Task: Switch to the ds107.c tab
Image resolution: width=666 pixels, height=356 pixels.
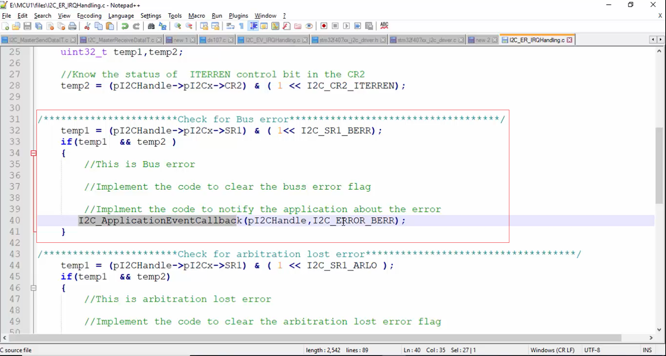Action: tap(217, 40)
